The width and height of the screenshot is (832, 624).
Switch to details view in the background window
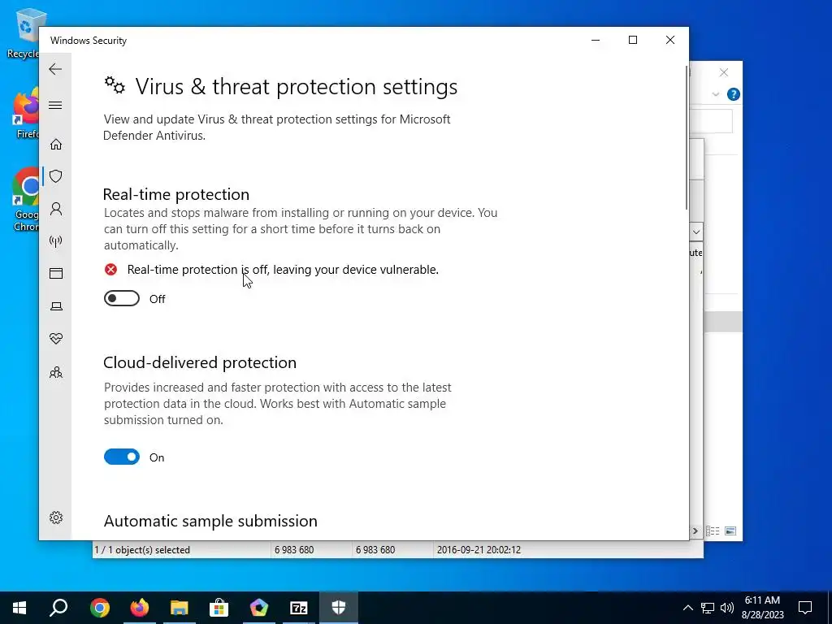click(713, 531)
